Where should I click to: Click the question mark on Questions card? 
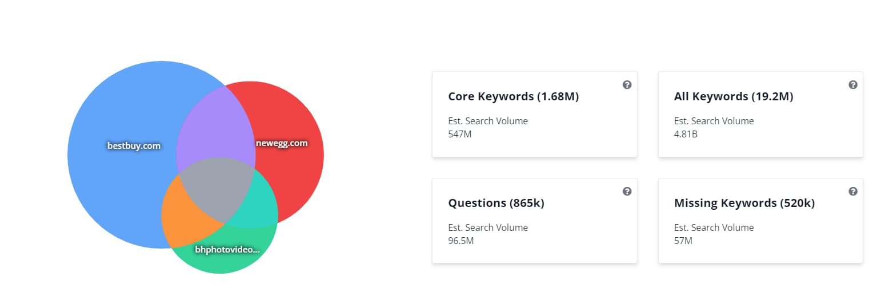pyautogui.click(x=627, y=192)
